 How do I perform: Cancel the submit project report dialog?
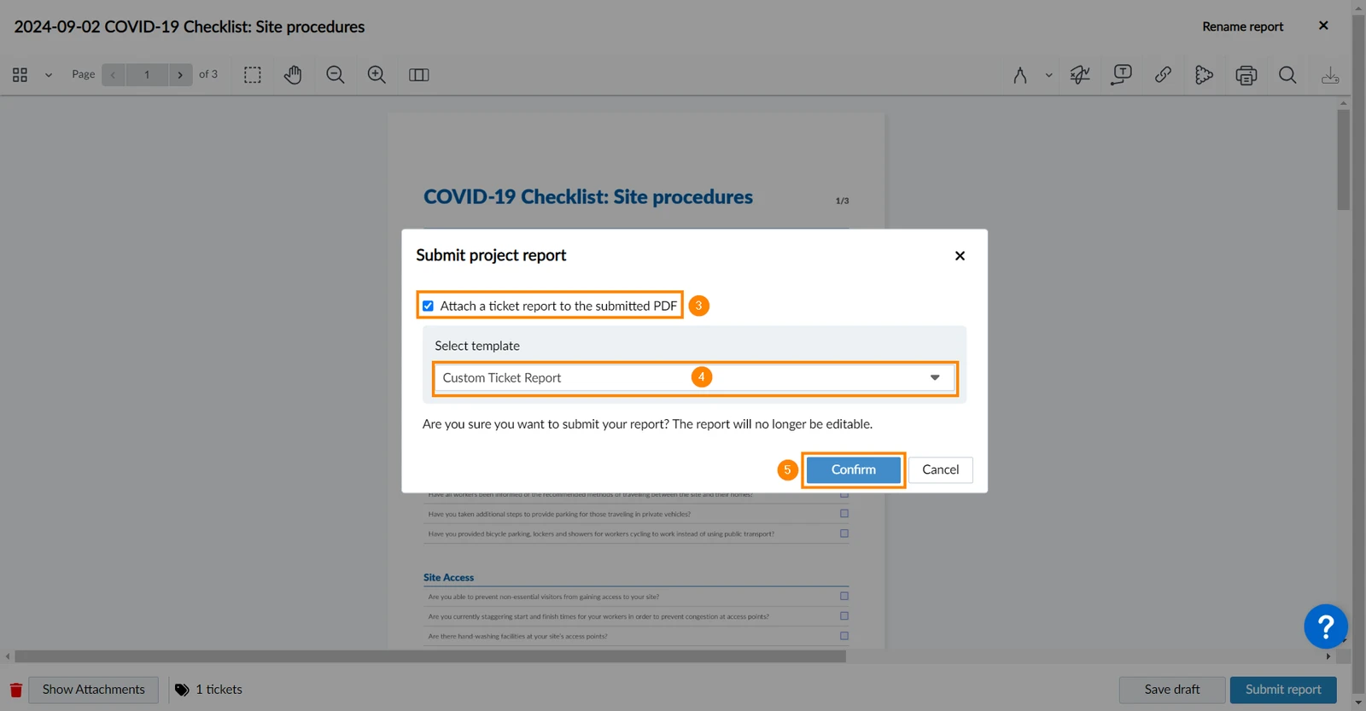940,469
